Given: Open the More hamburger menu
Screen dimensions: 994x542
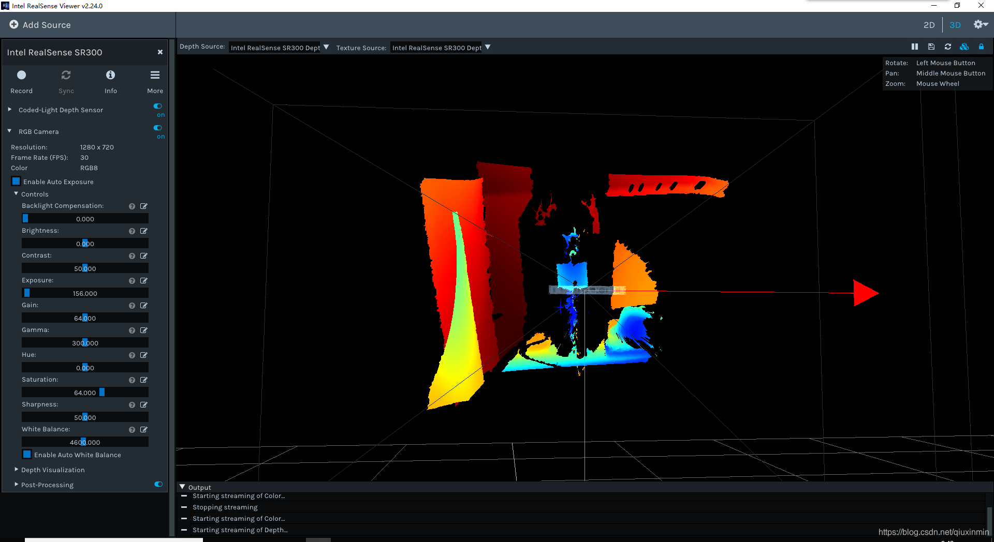Looking at the screenshot, I should point(155,75).
